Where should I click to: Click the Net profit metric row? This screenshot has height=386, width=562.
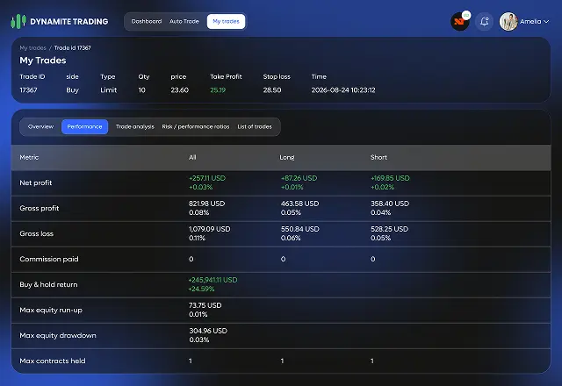click(x=37, y=182)
